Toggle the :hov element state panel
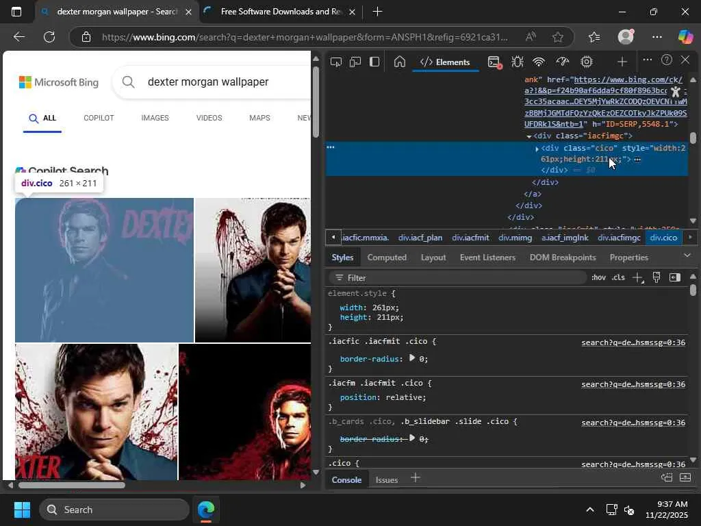 tap(598, 277)
